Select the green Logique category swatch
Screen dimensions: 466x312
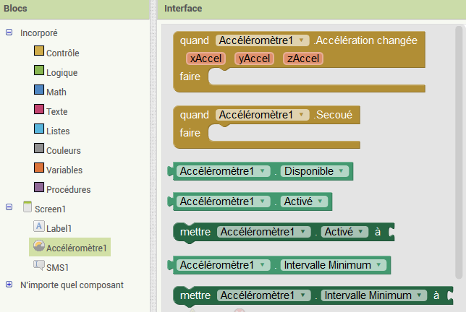point(39,70)
